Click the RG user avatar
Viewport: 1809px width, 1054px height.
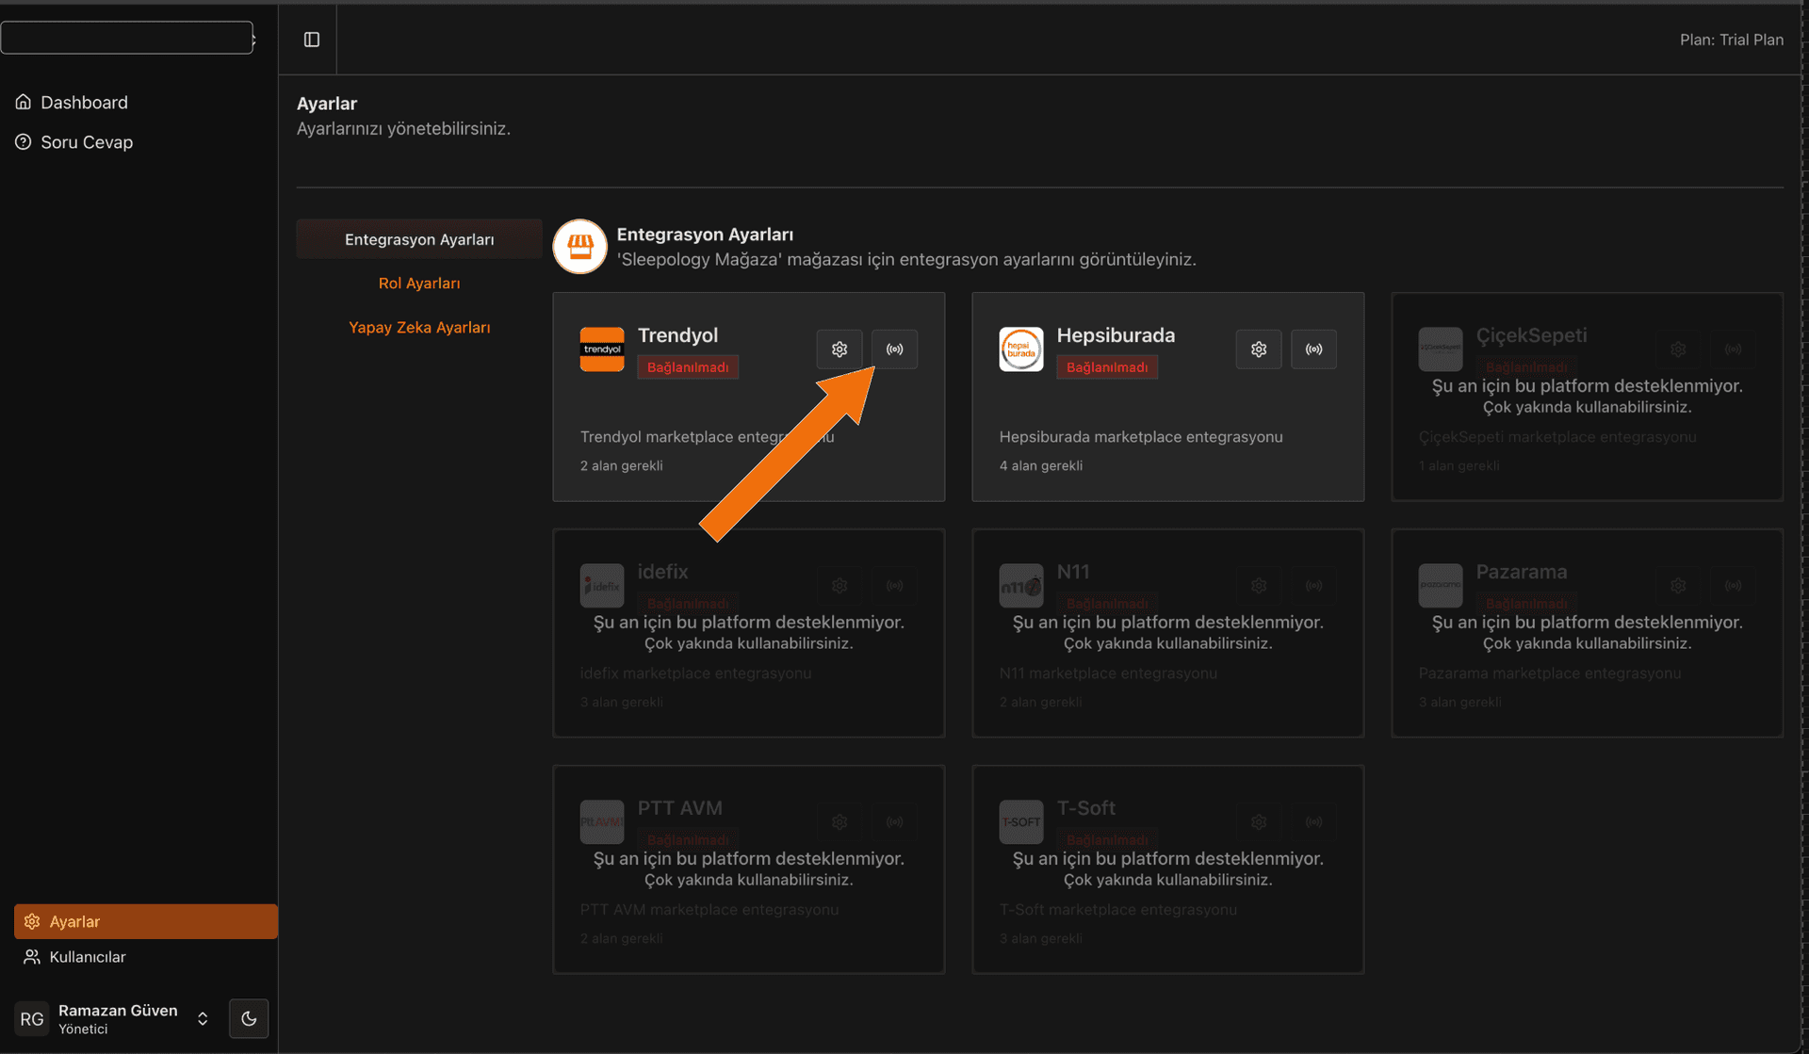32,1019
